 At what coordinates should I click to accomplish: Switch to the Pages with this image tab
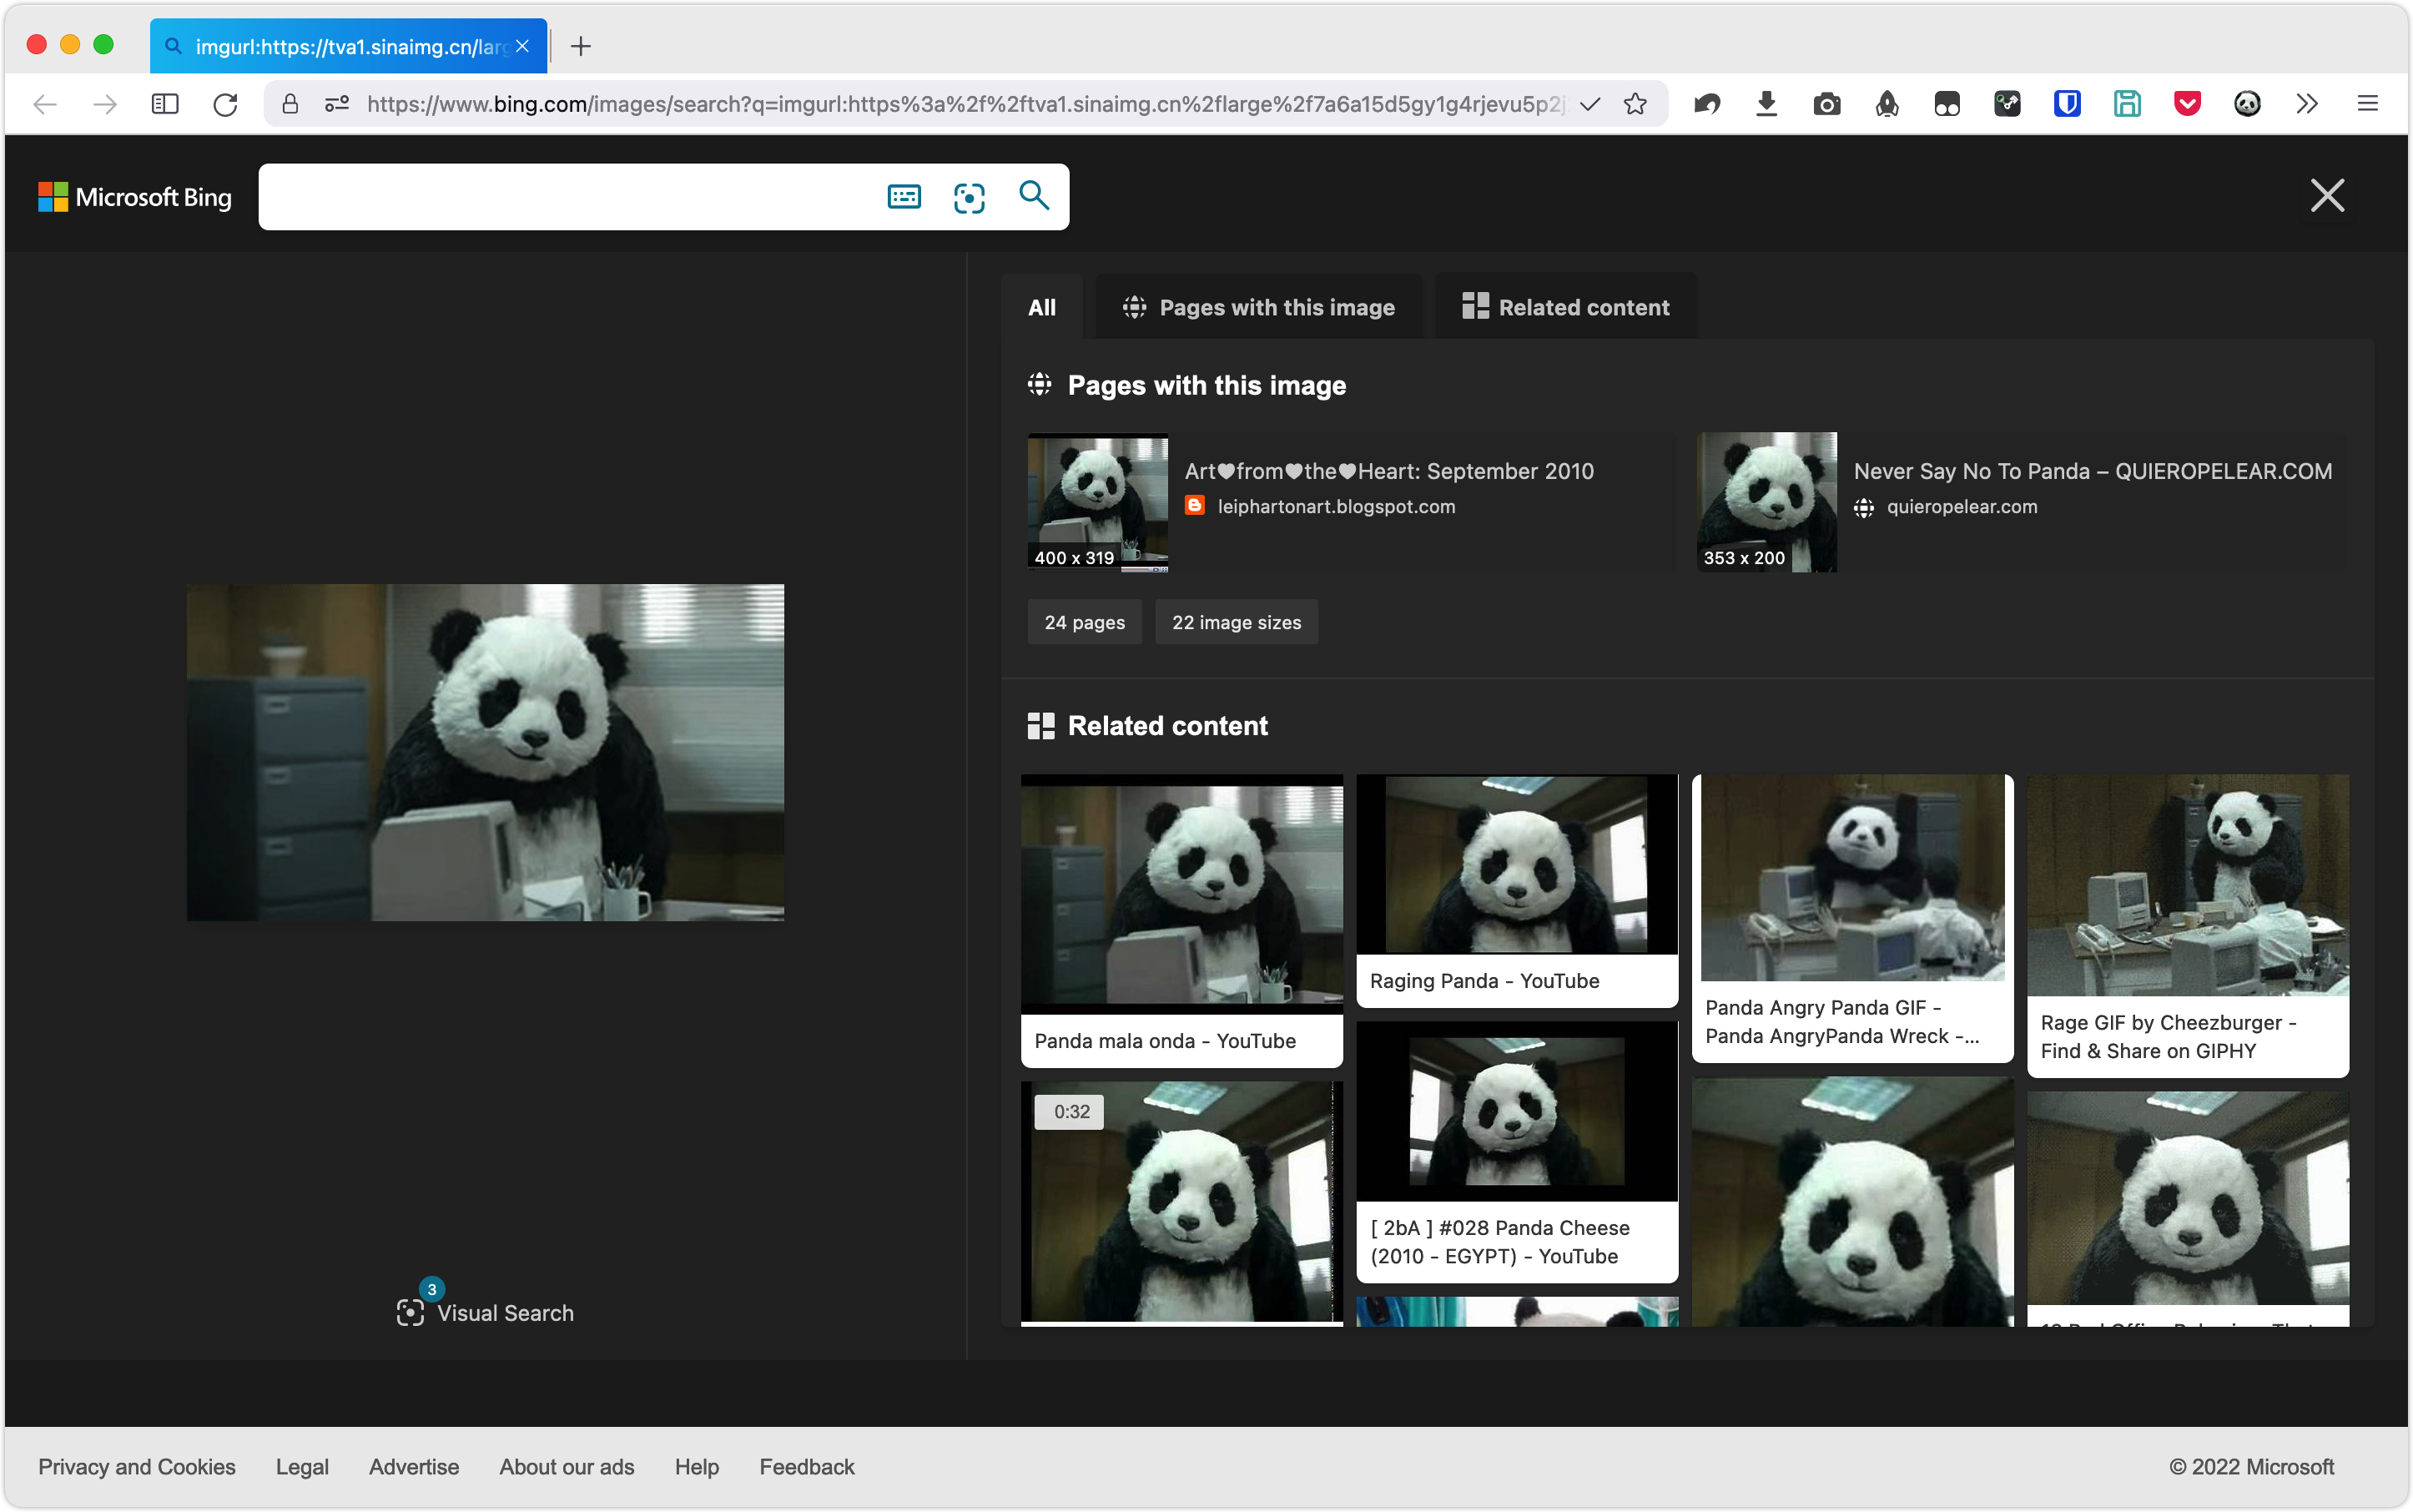1258,307
